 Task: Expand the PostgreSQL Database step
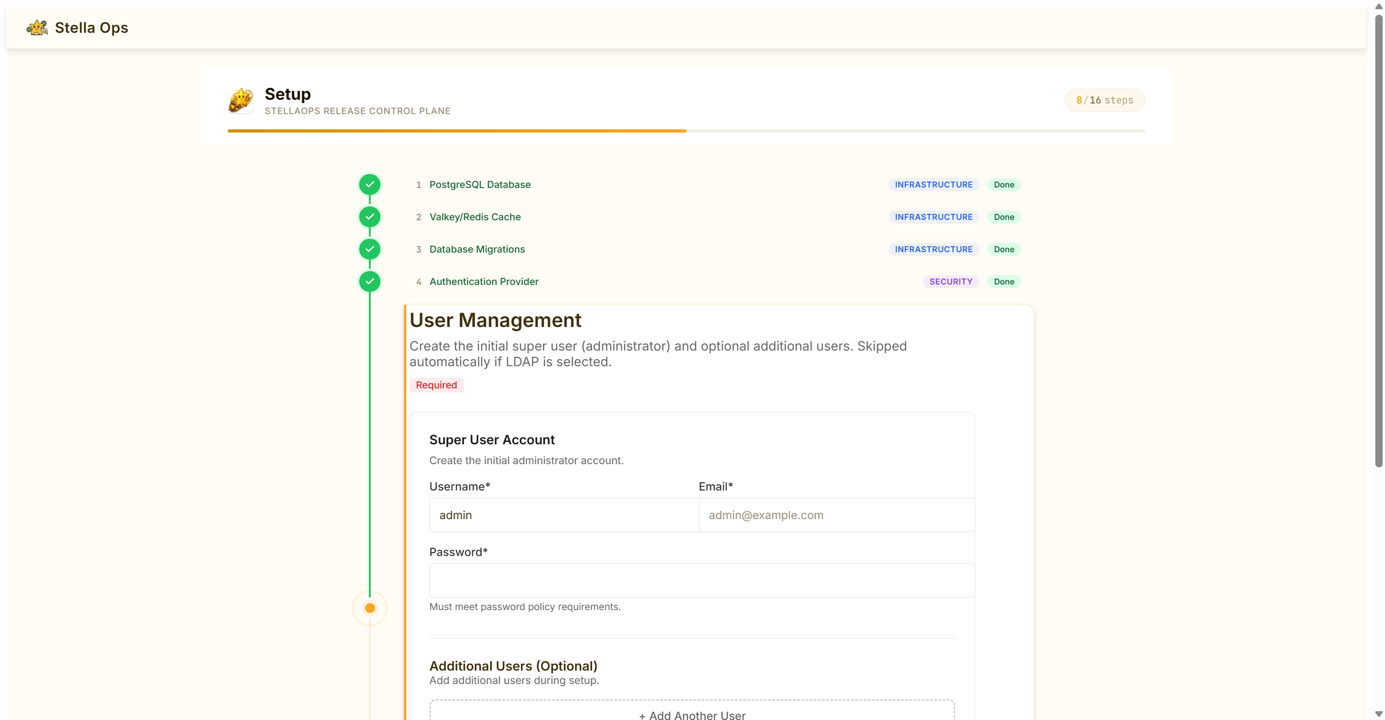pyautogui.click(x=480, y=184)
